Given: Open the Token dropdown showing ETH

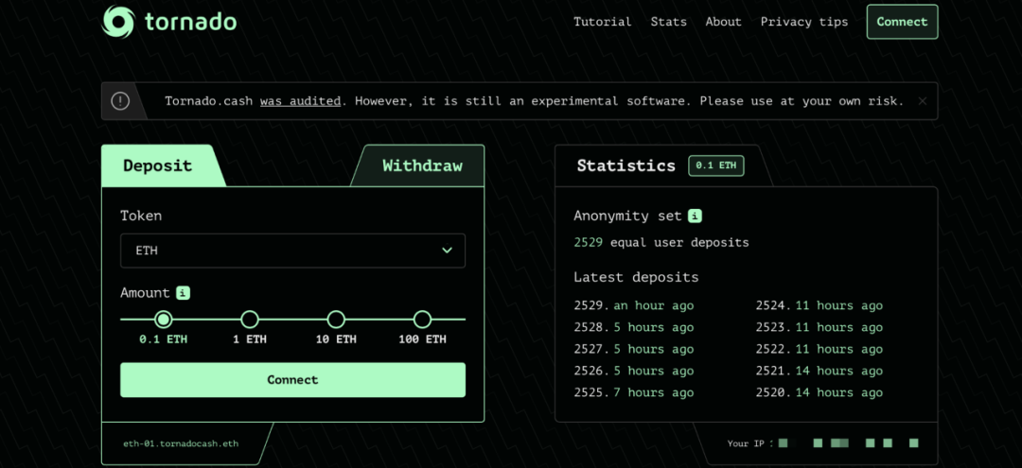Looking at the screenshot, I should click(x=292, y=251).
